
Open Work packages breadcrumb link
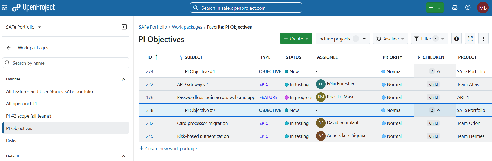[x=187, y=27]
